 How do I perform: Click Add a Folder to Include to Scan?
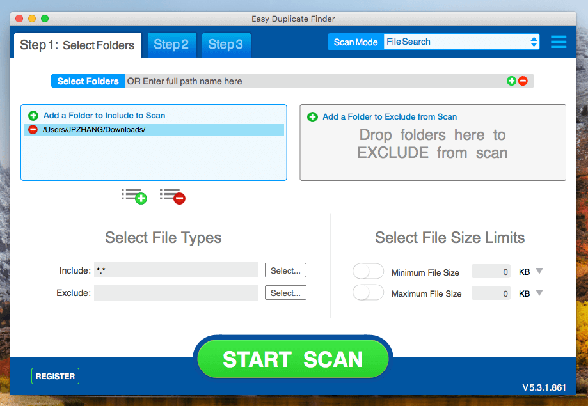point(104,116)
